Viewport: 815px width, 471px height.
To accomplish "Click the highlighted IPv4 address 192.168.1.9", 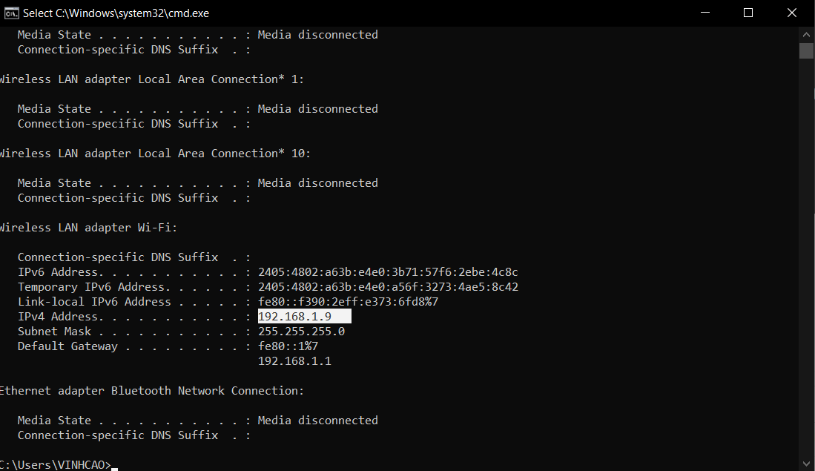I will pos(294,317).
